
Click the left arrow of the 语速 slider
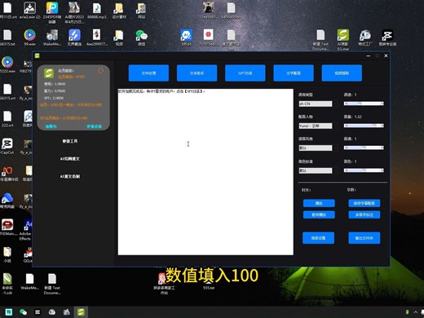(346, 104)
